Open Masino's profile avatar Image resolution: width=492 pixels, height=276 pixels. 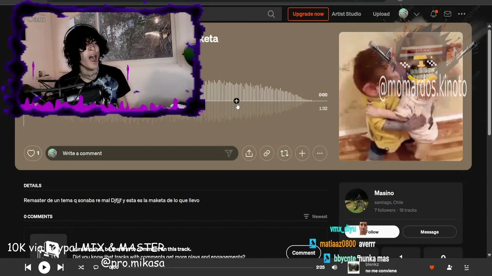point(357,200)
